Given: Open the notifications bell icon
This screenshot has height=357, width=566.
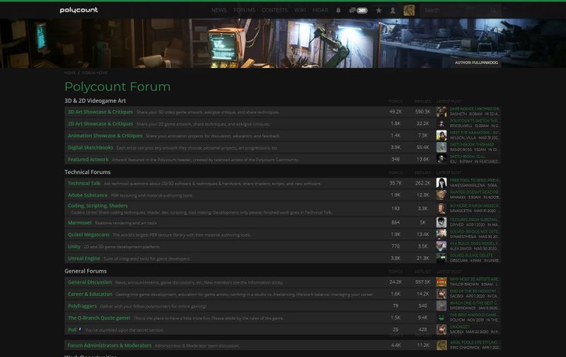Looking at the screenshot, I should tap(338, 11).
